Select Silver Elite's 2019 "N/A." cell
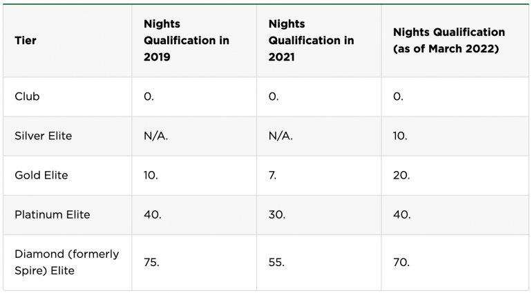532x293 pixels. pyautogui.click(x=155, y=136)
